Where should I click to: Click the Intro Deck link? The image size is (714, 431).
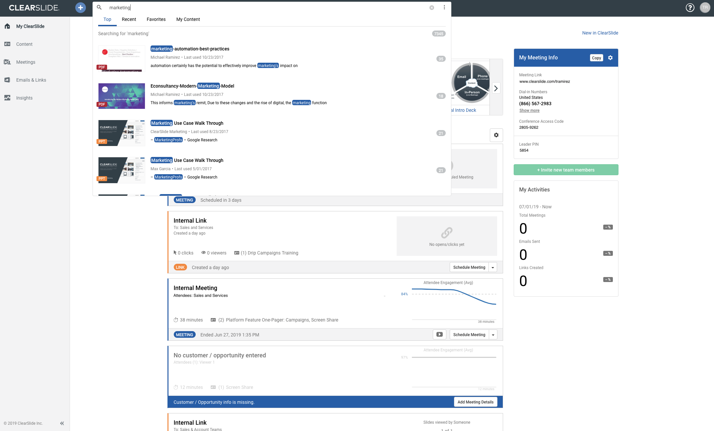click(464, 110)
